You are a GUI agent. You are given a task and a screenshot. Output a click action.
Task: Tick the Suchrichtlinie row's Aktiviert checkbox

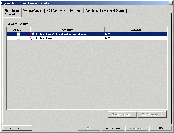tap(18, 38)
